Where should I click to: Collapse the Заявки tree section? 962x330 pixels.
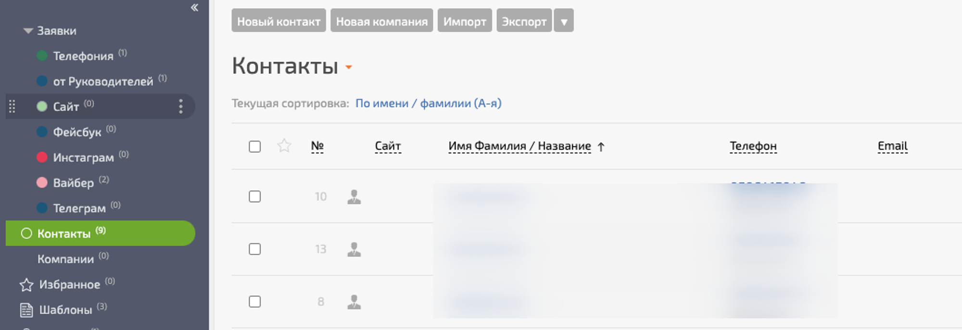coord(28,31)
